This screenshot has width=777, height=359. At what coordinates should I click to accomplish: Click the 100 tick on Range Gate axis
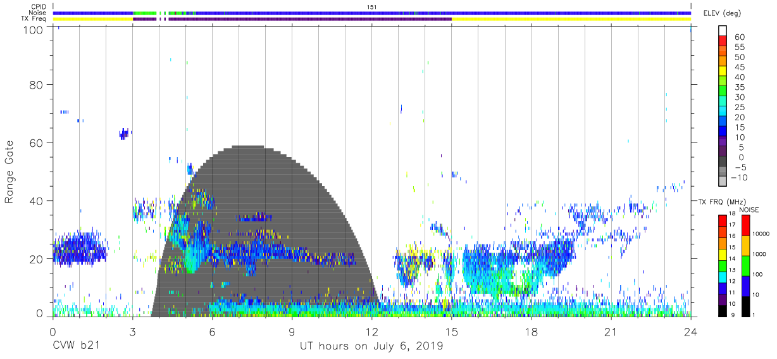tap(34, 29)
